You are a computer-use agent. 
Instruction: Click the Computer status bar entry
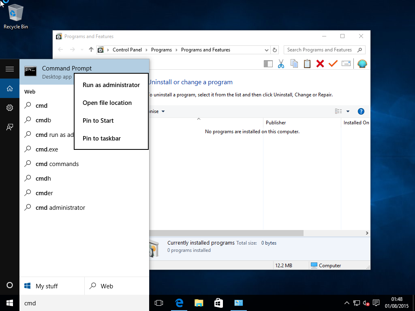pyautogui.click(x=326, y=265)
